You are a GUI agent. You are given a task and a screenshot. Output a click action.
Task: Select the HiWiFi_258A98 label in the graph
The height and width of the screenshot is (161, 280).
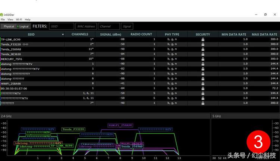pyautogui.click(x=120, y=125)
